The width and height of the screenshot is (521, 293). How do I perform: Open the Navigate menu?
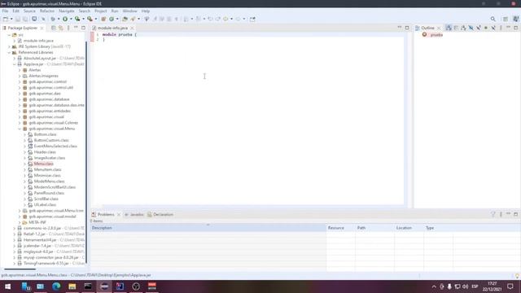point(67,11)
